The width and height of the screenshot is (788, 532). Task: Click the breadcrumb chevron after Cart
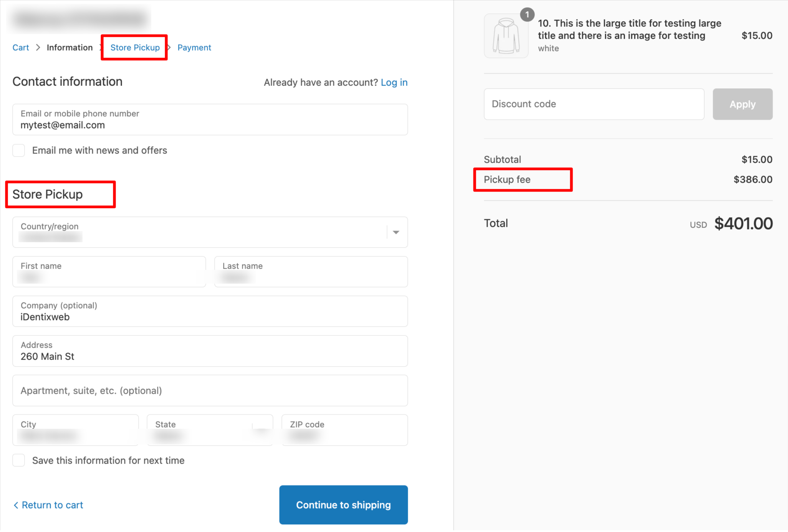click(38, 48)
